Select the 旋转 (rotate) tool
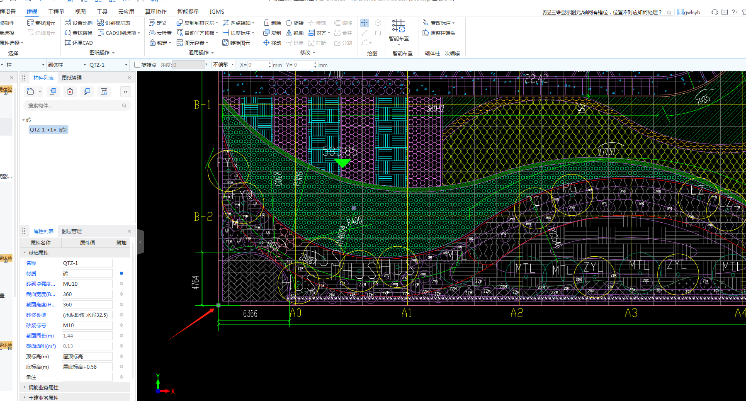This screenshot has height=401, width=746. pyautogui.click(x=294, y=23)
